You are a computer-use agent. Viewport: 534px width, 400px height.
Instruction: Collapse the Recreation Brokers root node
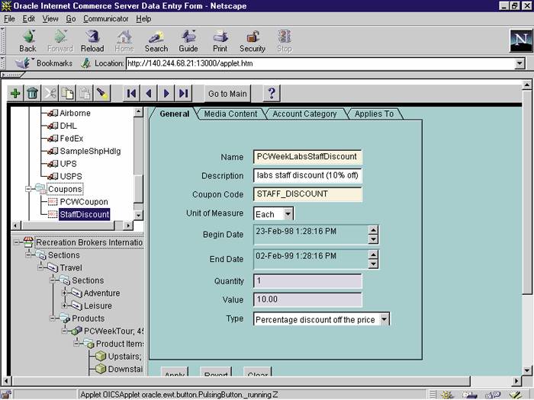coord(17,242)
